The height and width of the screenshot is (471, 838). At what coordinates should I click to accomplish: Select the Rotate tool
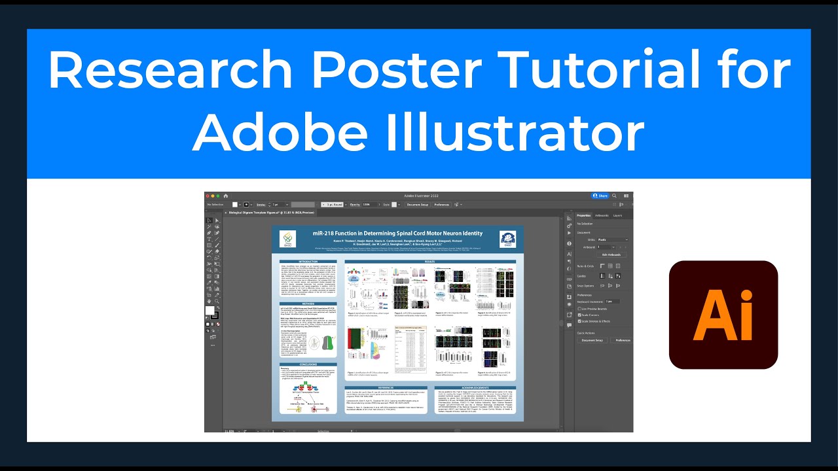point(209,258)
